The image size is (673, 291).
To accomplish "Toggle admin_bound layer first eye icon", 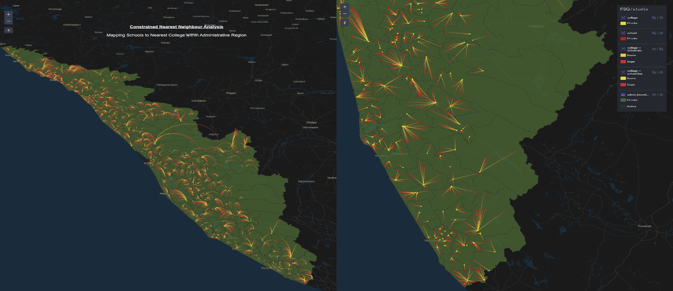I will [x=654, y=95].
